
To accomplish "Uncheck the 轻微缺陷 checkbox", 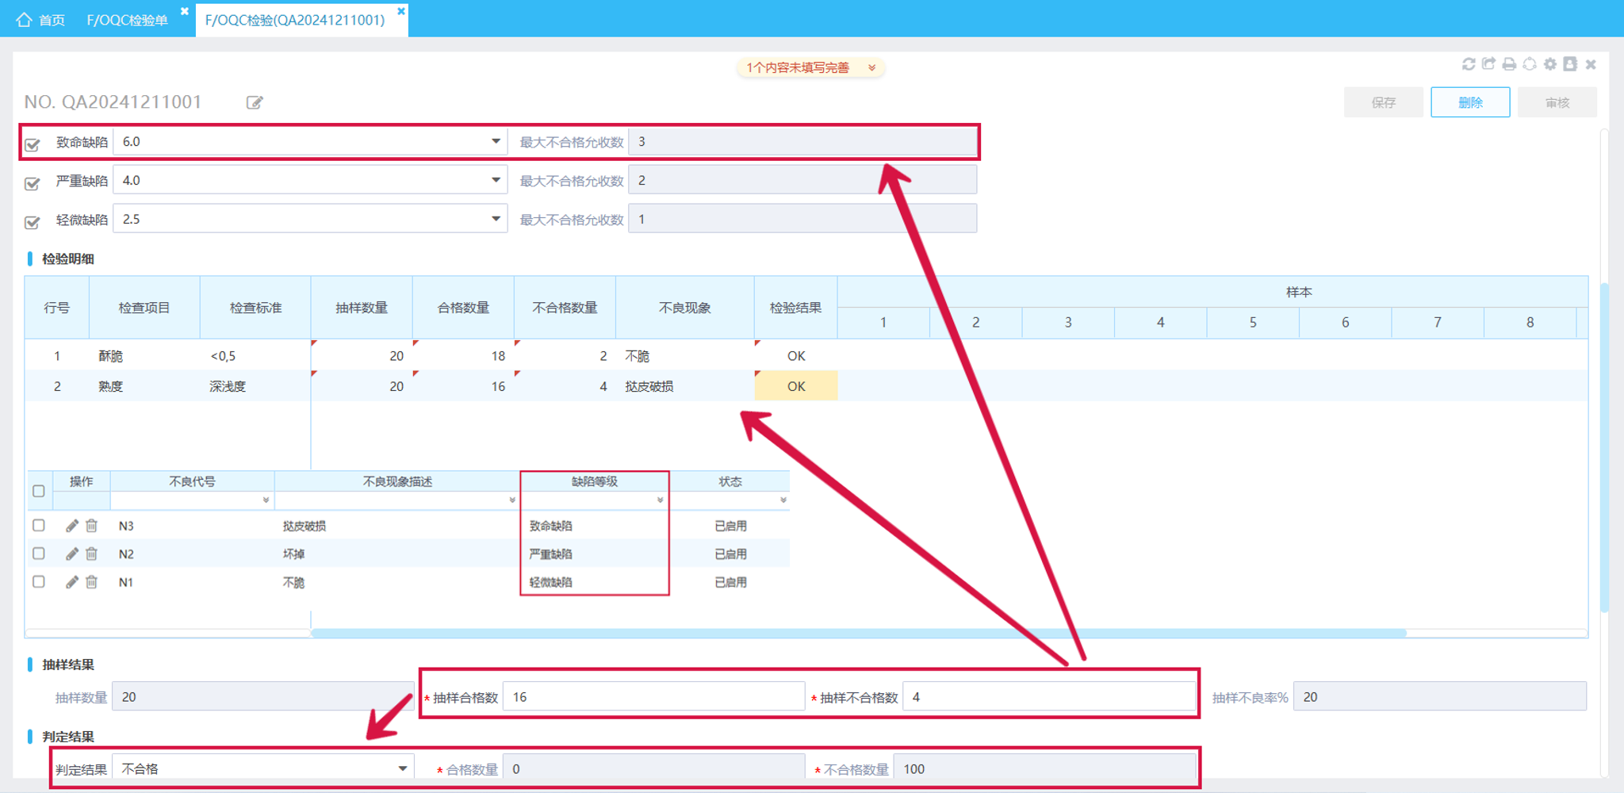I will coord(33,222).
